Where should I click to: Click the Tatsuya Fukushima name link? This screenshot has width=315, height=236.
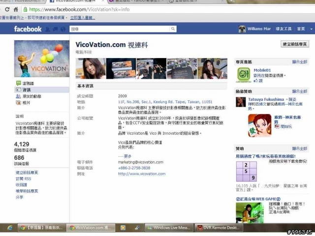pos(266,99)
